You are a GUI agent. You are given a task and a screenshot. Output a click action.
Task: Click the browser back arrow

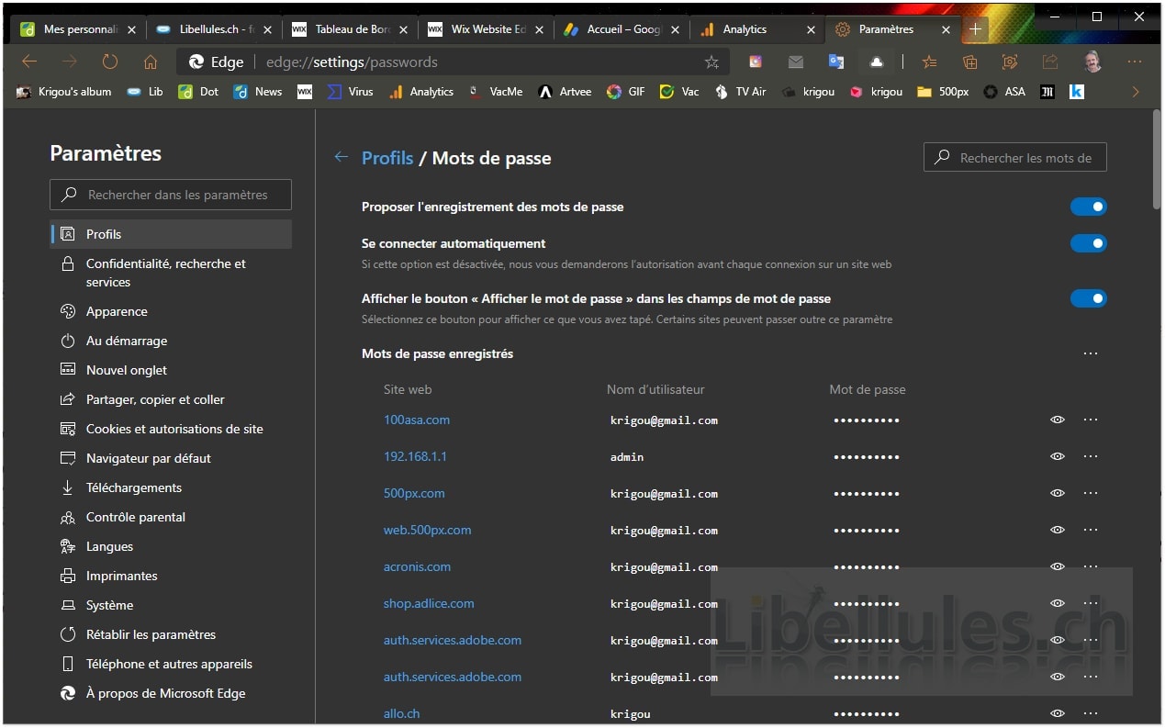click(x=29, y=62)
